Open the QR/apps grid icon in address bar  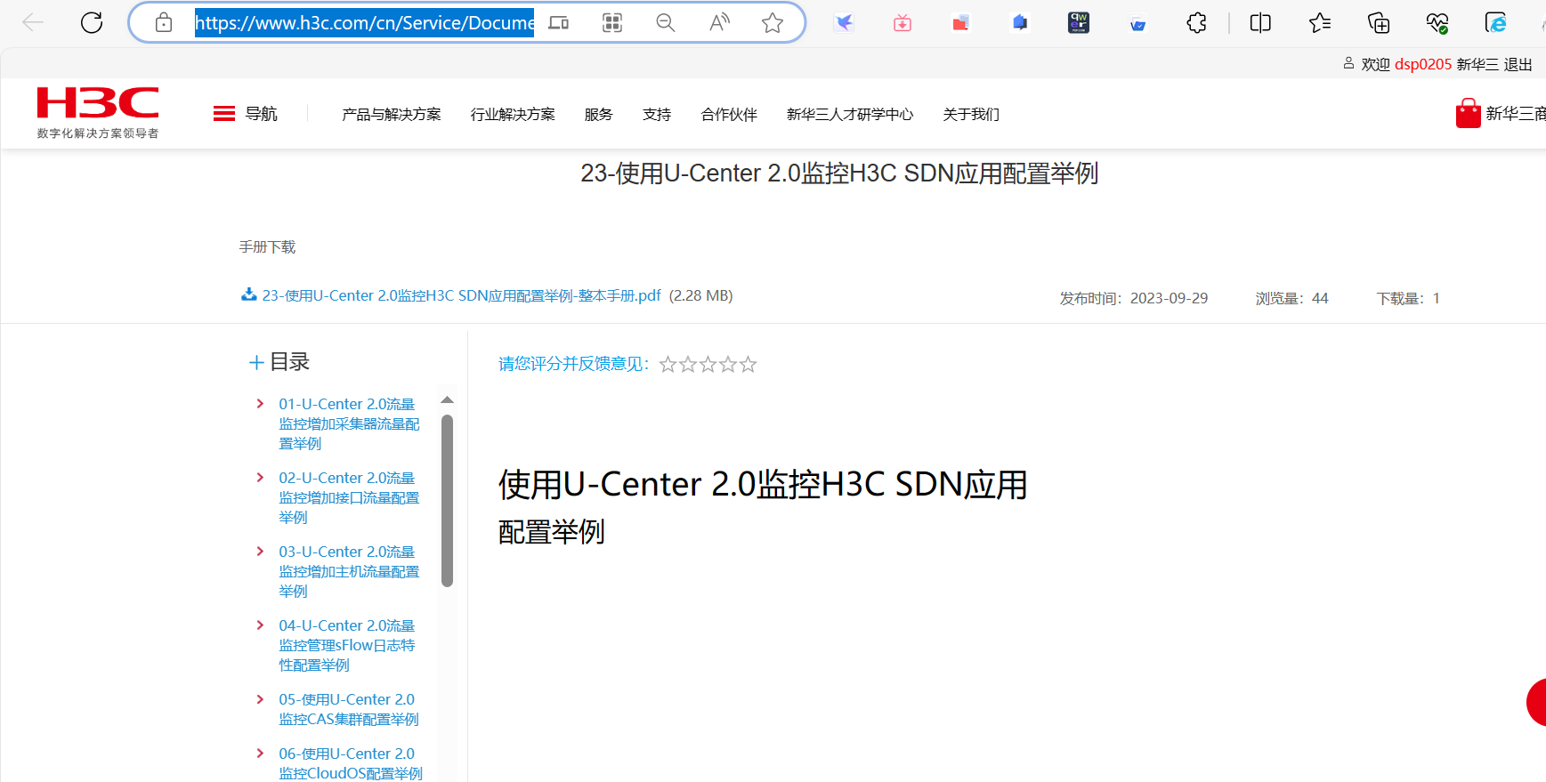(612, 22)
